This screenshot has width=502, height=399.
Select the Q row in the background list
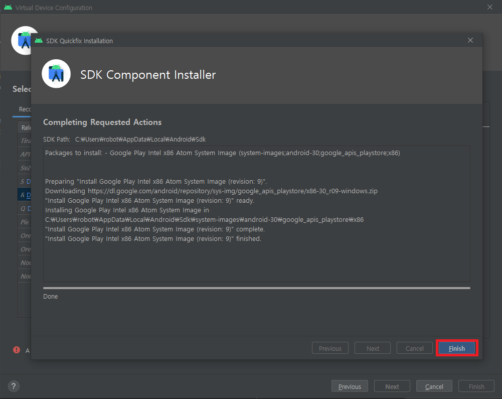[x=25, y=209]
